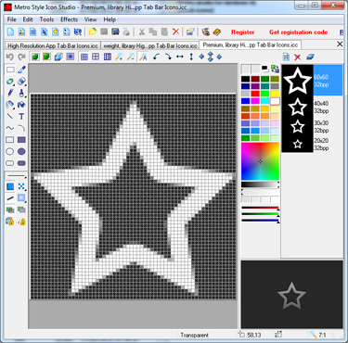Click the red Register link
This screenshot has height=343, width=348.
[x=243, y=32]
